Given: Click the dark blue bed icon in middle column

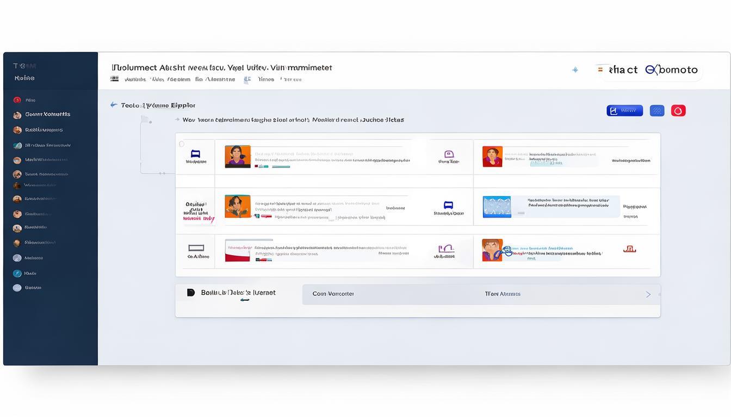Looking at the screenshot, I should (448, 205).
